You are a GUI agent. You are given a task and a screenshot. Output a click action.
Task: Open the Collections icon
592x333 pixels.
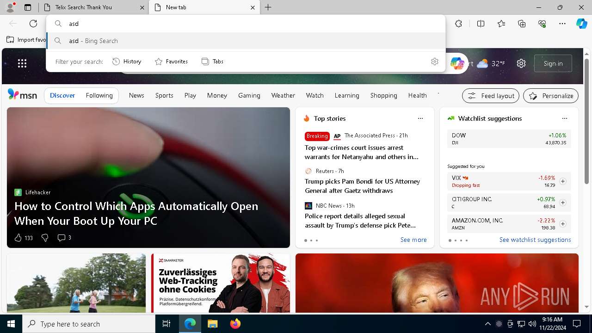pos(522,24)
